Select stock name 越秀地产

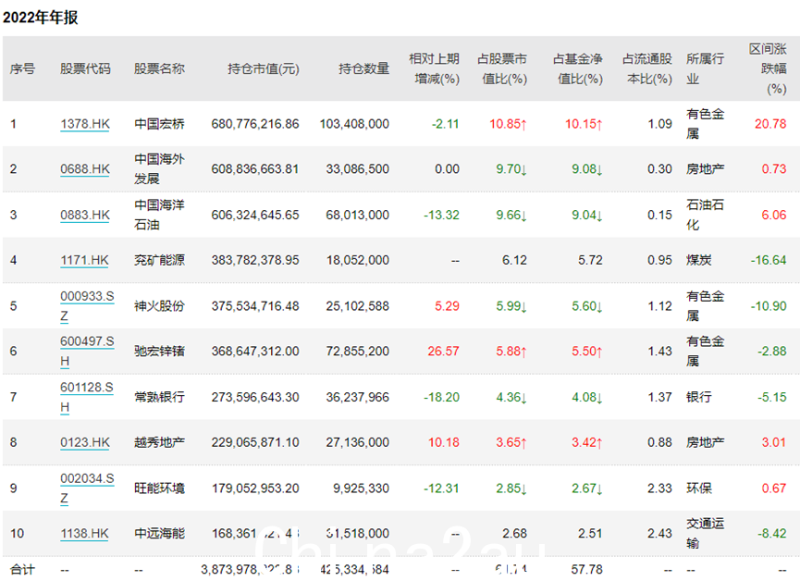click(159, 442)
